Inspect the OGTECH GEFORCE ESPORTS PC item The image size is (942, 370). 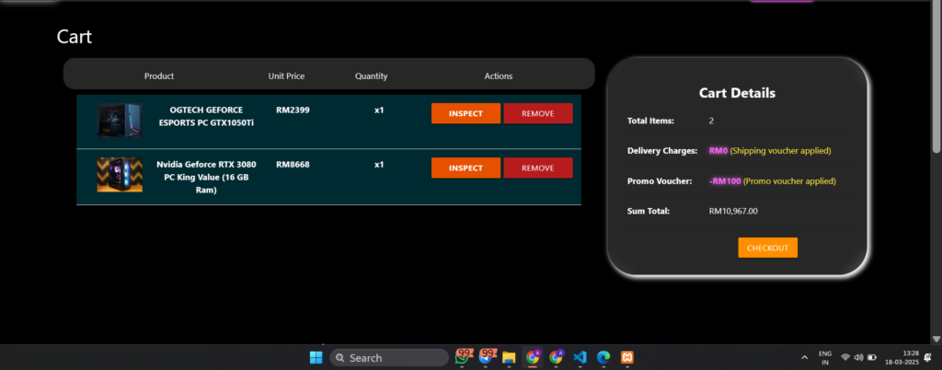point(465,113)
